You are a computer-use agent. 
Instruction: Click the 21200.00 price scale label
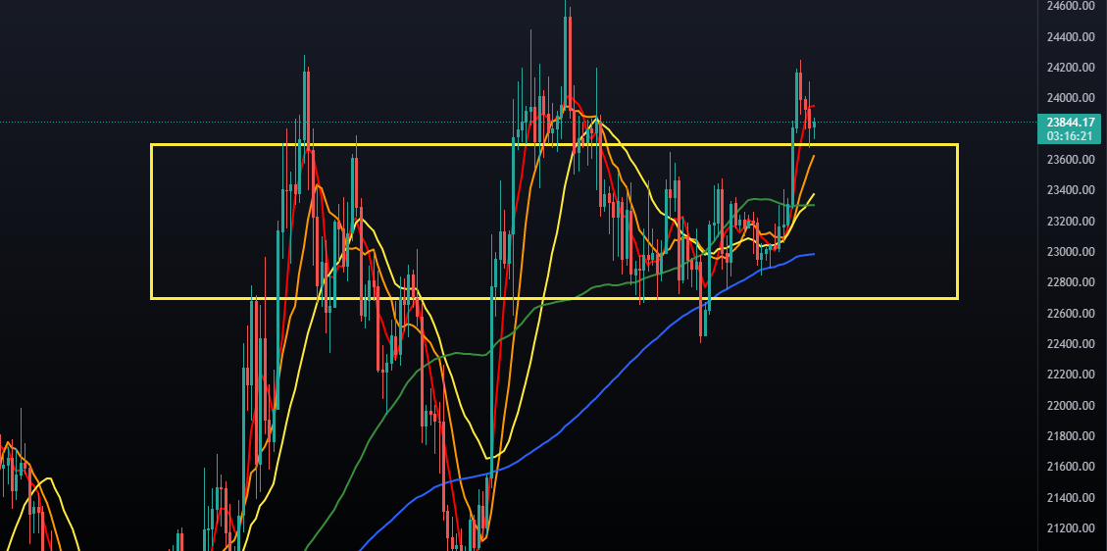tap(1072, 528)
